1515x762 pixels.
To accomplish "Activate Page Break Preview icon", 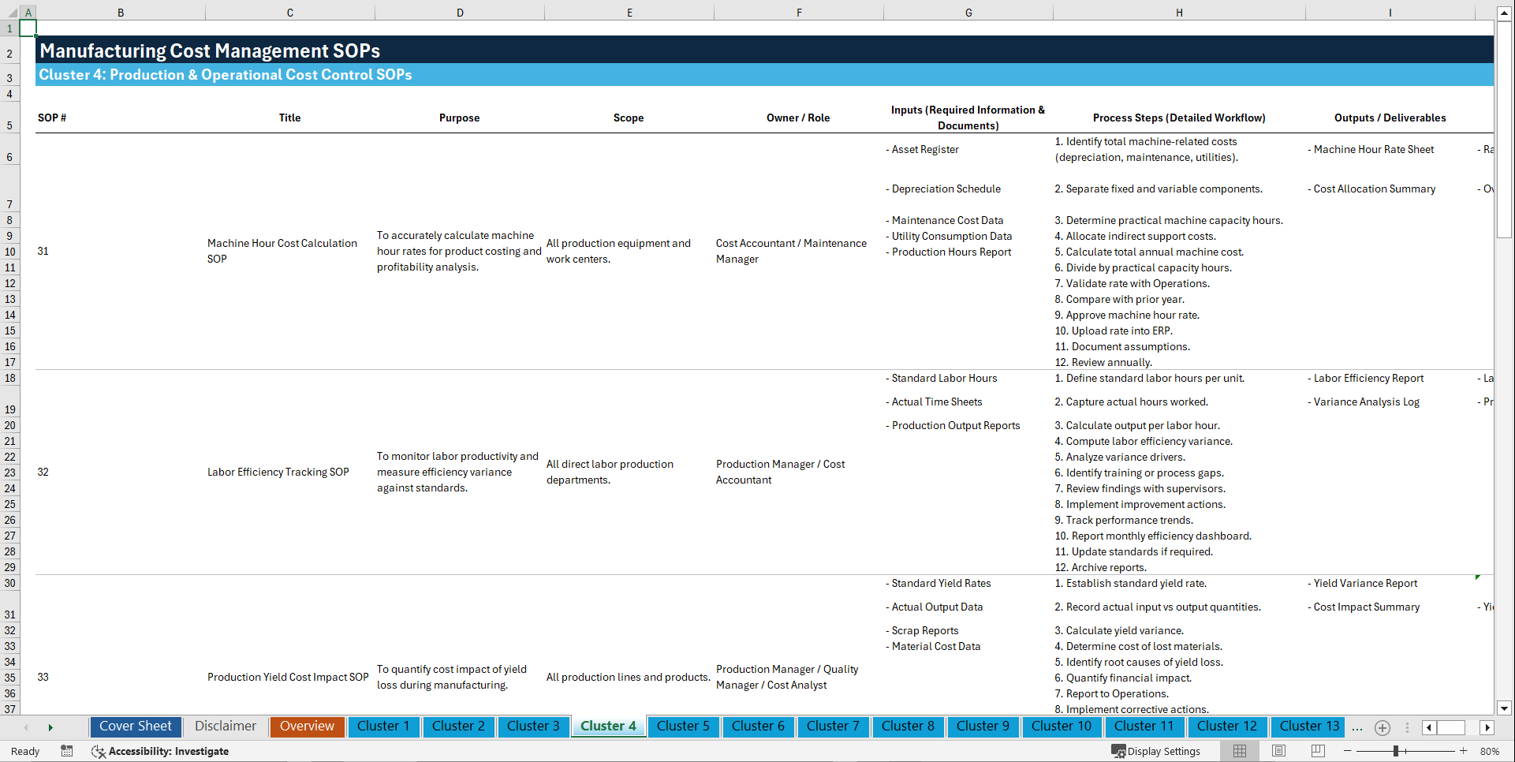I will 1317,751.
